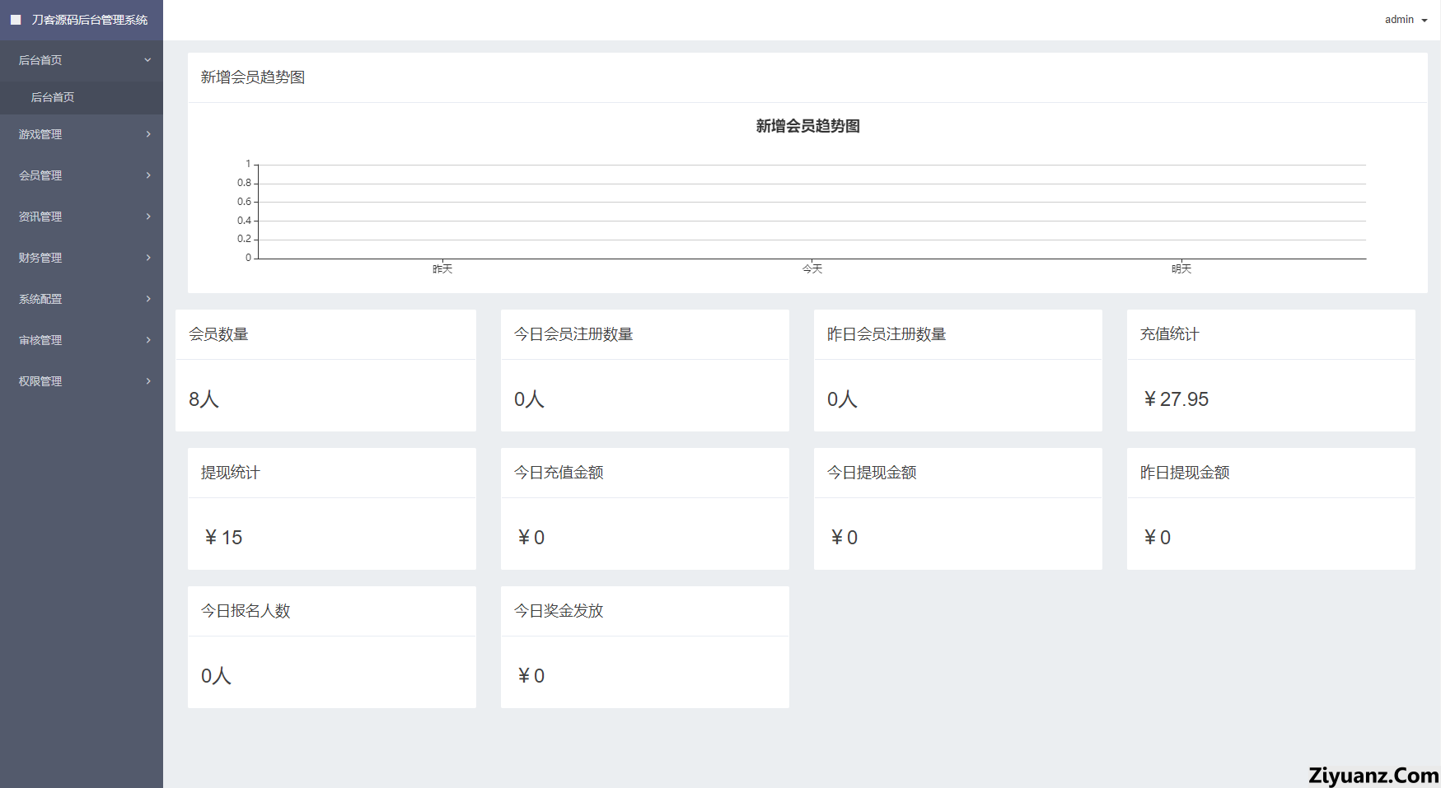
Task: Click the 今日奖金发放 card
Action: point(644,647)
